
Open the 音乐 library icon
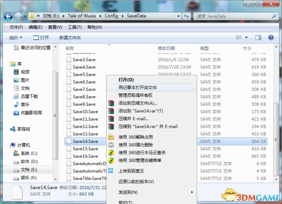coord(17,104)
